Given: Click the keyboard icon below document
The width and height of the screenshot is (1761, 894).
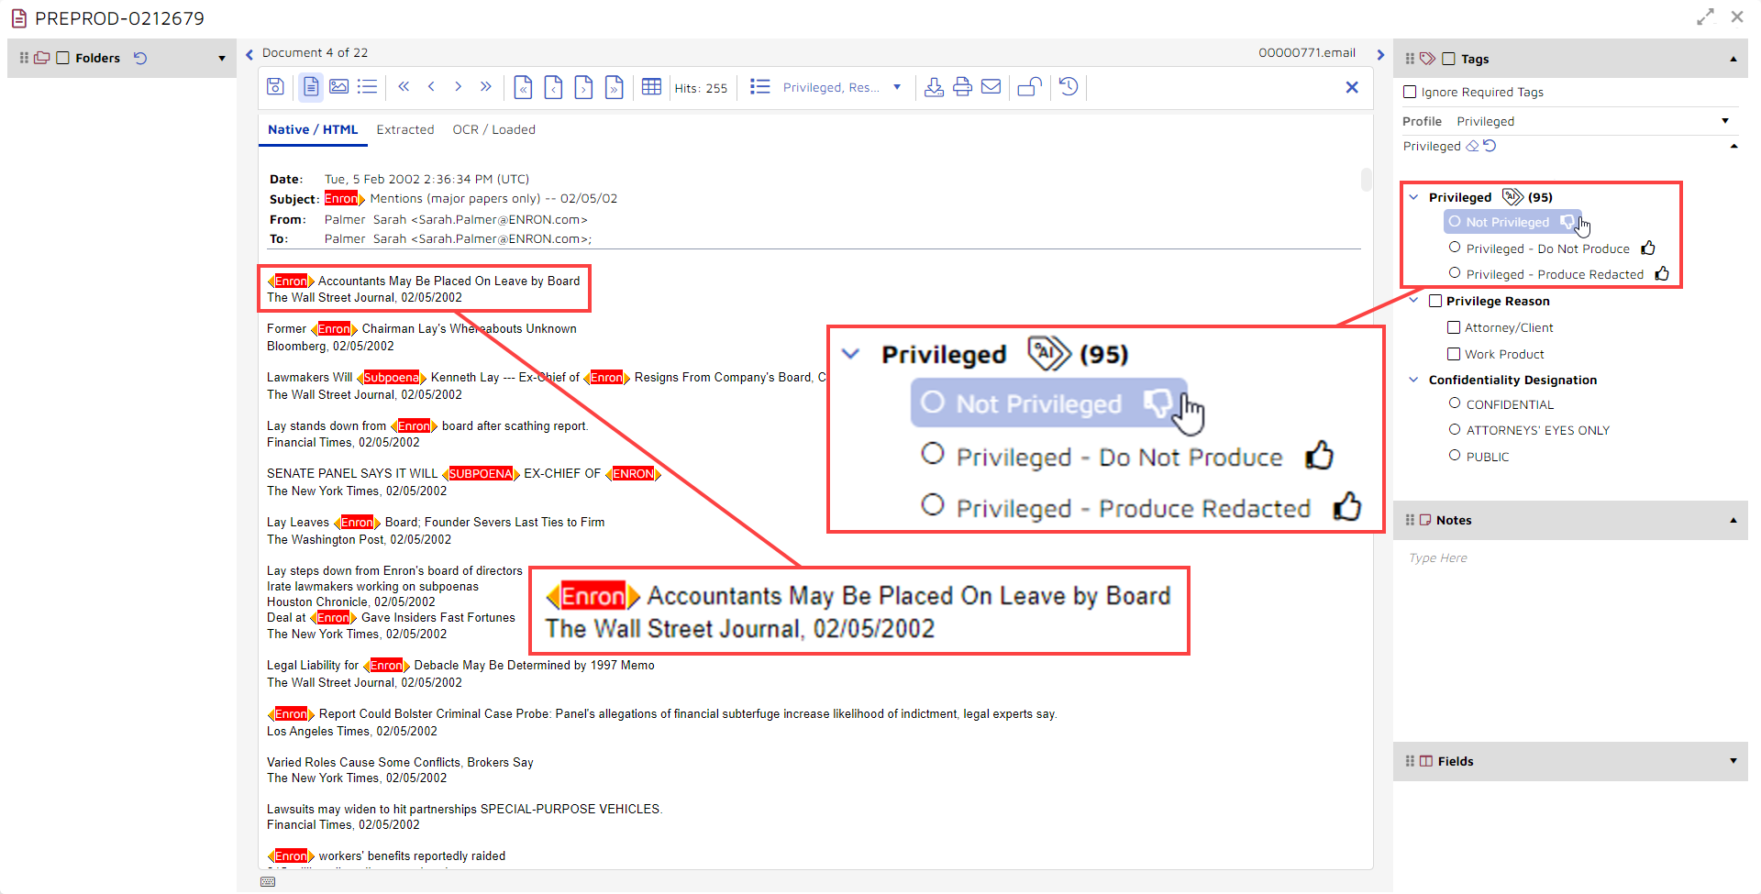Looking at the screenshot, I should tap(268, 882).
